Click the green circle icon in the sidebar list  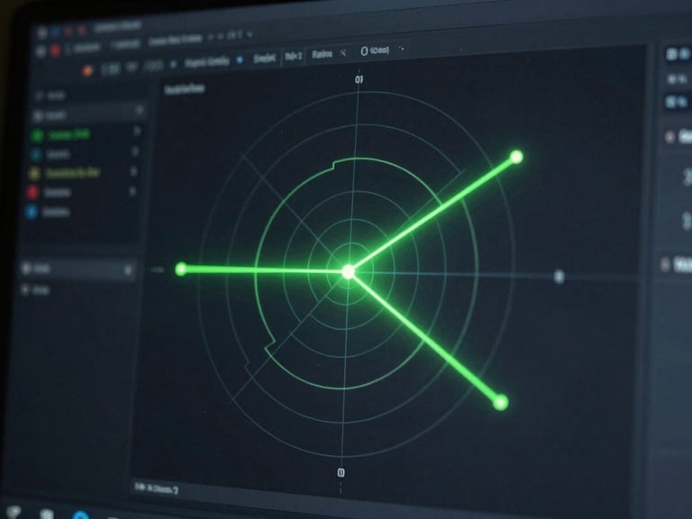click(x=37, y=135)
